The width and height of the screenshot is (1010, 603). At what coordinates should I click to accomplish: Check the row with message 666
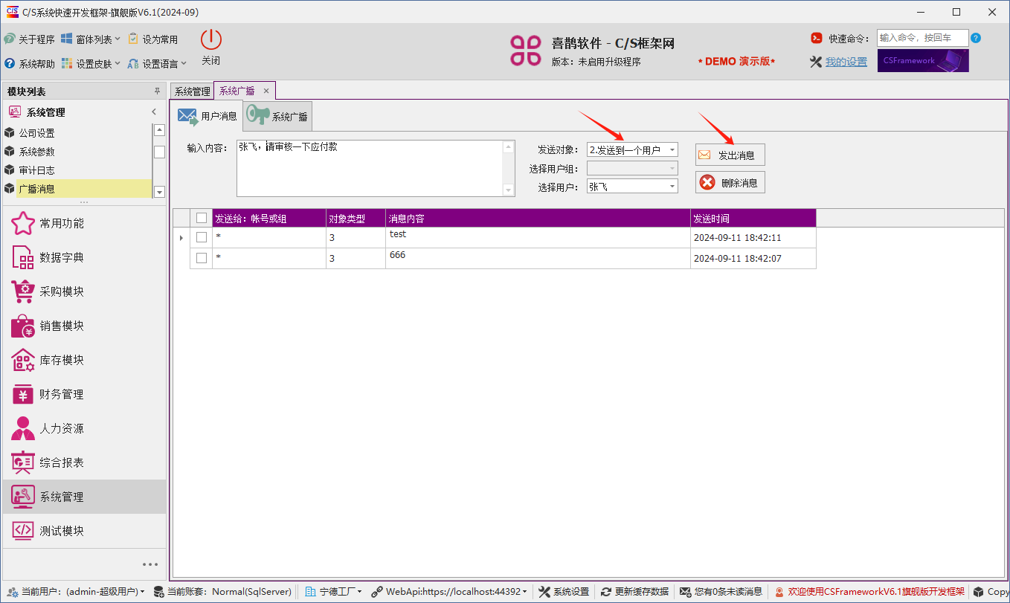(x=202, y=258)
